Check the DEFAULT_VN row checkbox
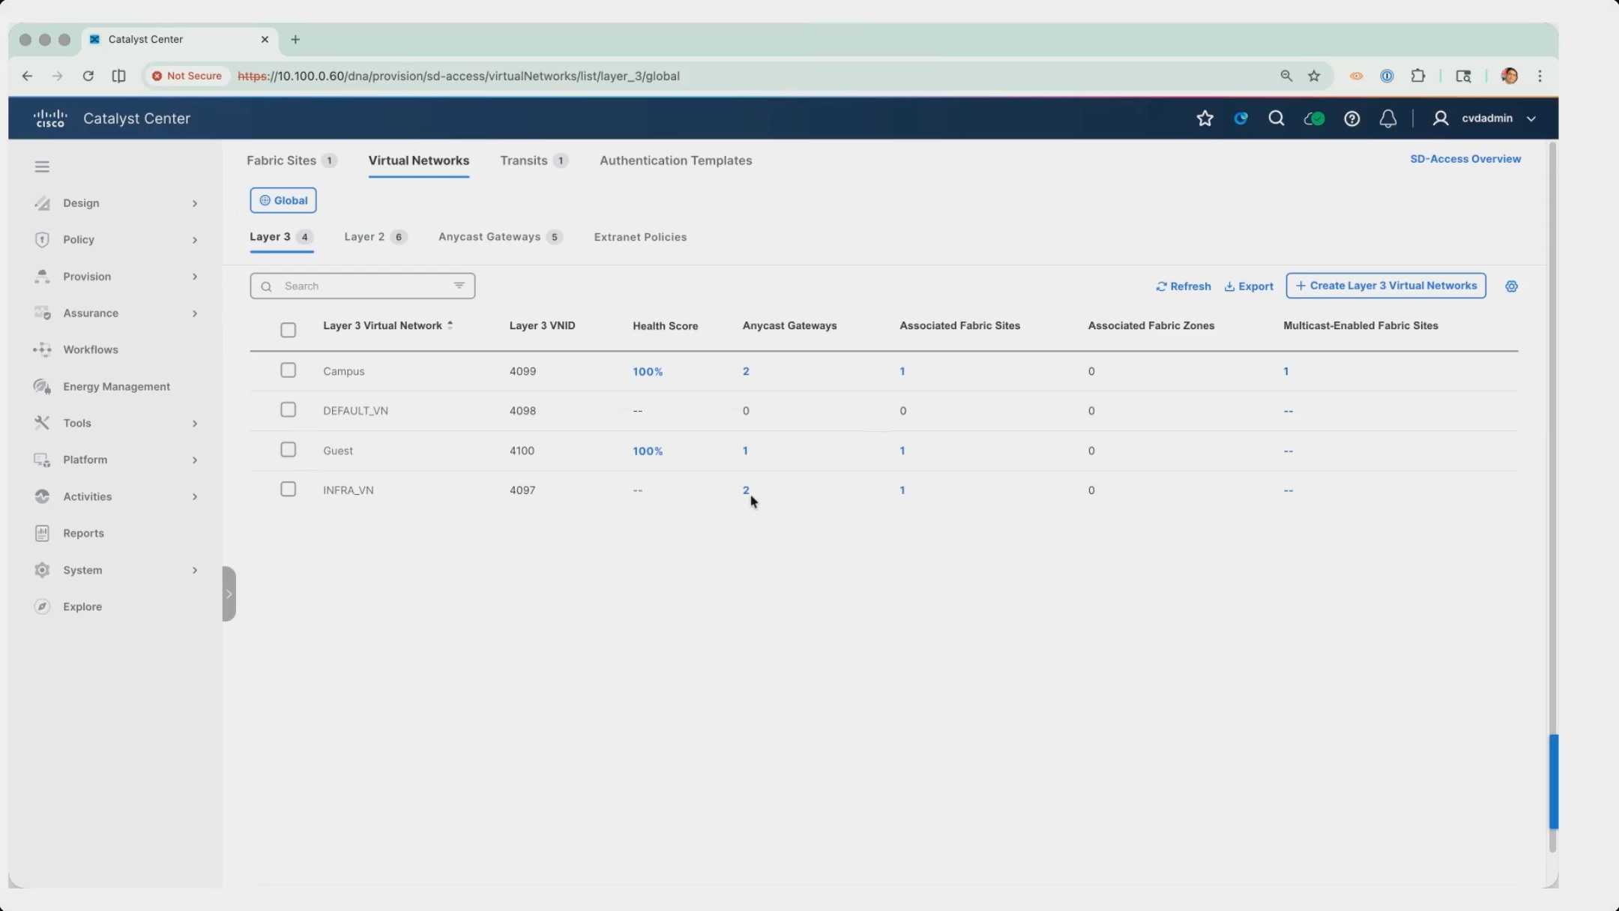Screen dimensions: 1619x911 coord(288,410)
